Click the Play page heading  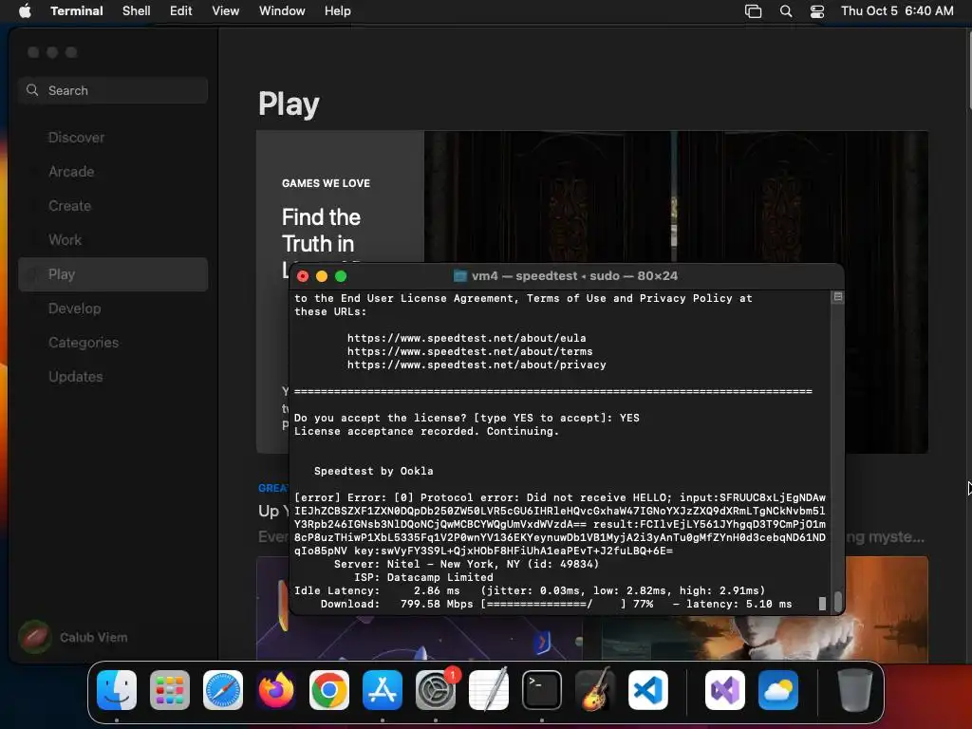click(x=289, y=104)
